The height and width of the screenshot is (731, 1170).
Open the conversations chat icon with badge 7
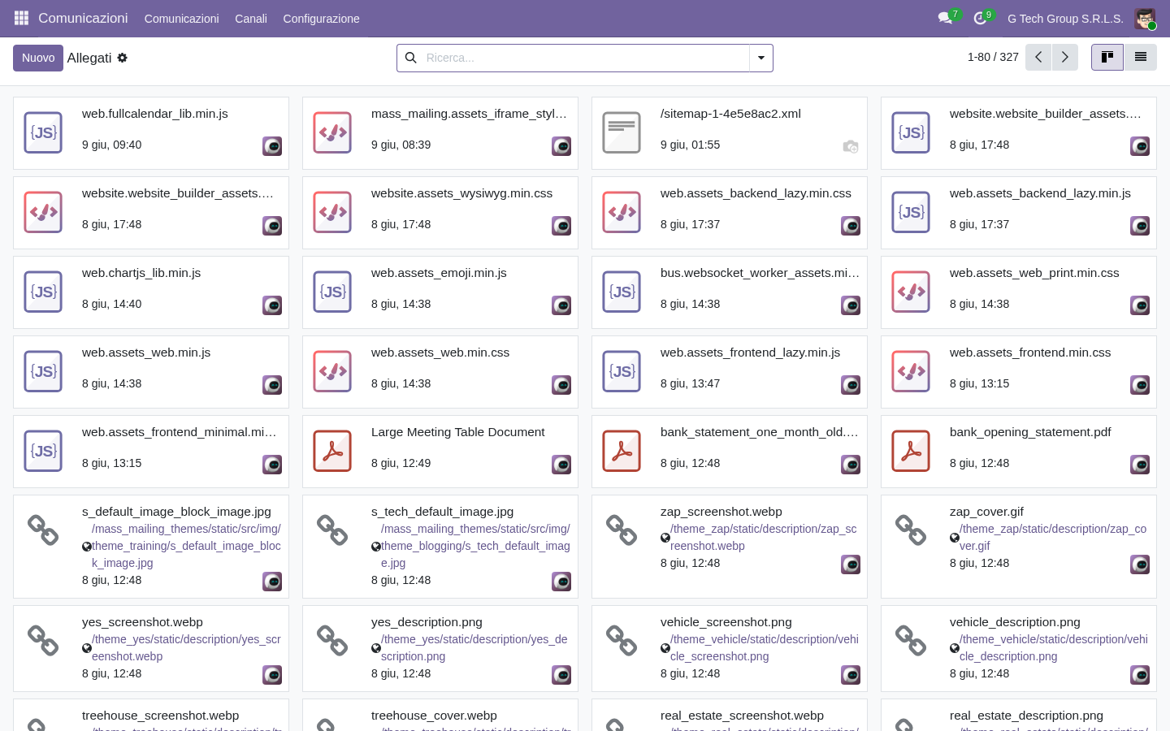pyautogui.click(x=945, y=18)
